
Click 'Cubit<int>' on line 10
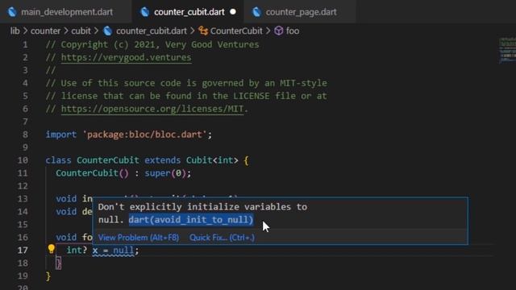(x=212, y=160)
